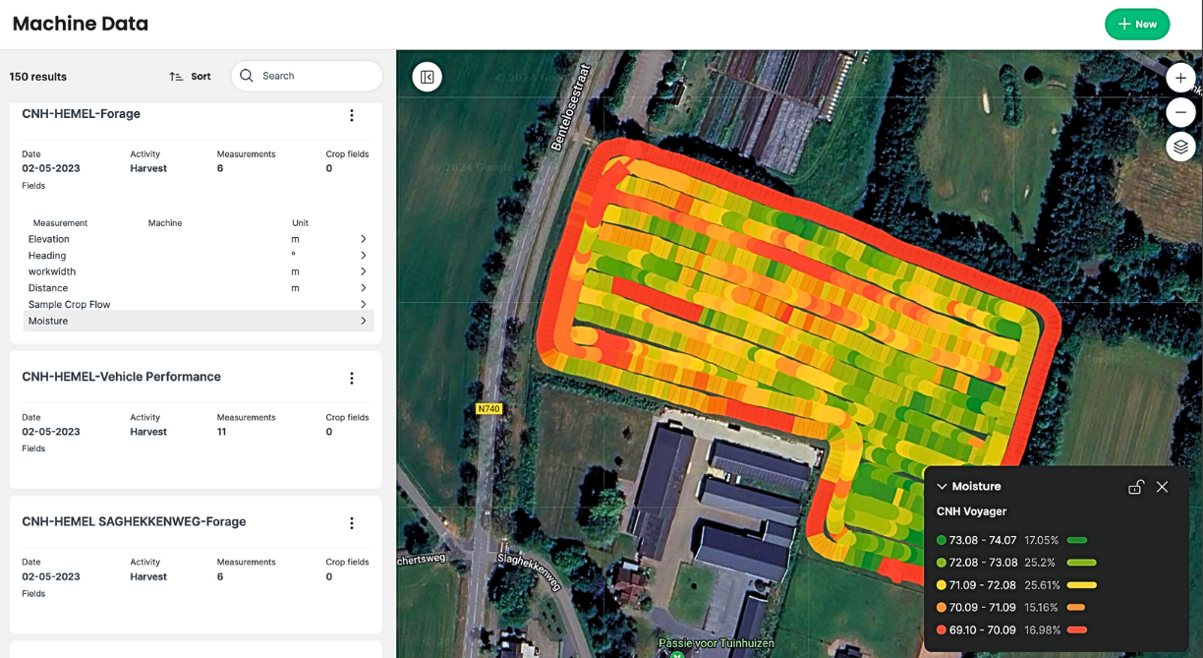Select the highlighted Moisture measurement row

point(197,321)
